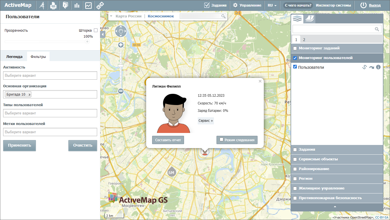Enable the Шторка checkbox

[96, 30]
